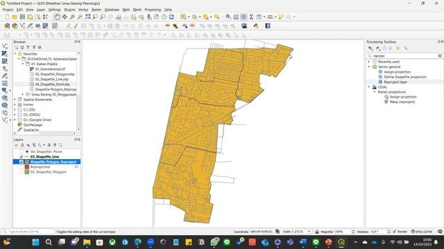Open the Temporal Controller clock icon
Image resolution: width=444 pixels, height=249 pixels.
click(164, 17)
